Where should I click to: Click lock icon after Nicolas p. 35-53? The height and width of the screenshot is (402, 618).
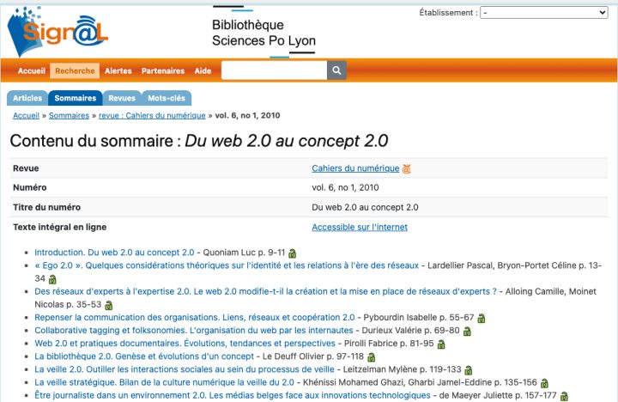click(x=109, y=305)
